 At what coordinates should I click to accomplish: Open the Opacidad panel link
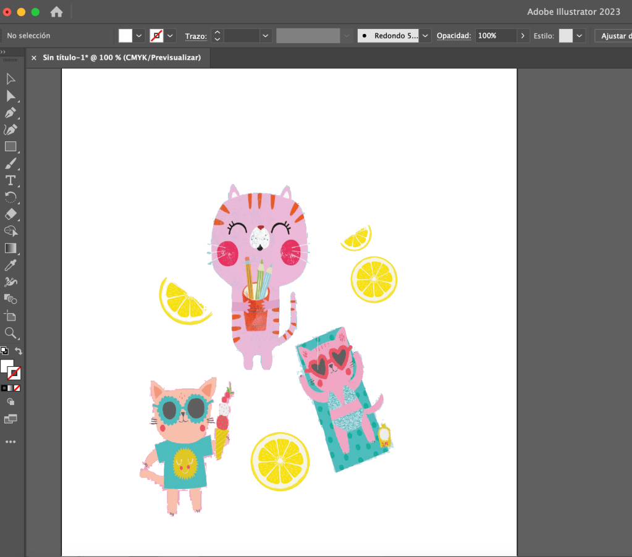point(453,36)
